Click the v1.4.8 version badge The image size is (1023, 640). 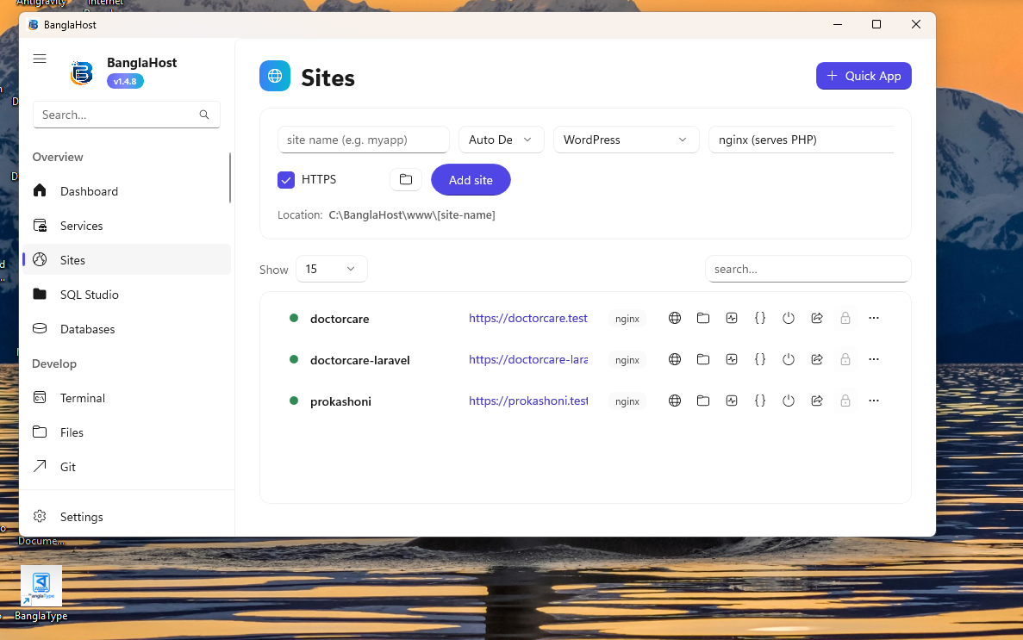click(x=125, y=82)
